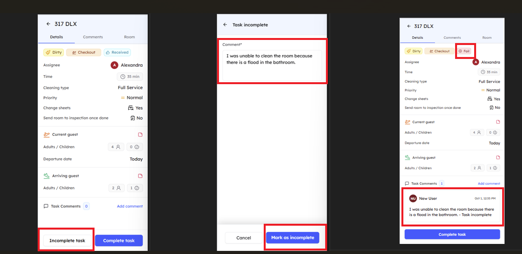Screen dimensions: 522x254
Task: Click the 35 min chip on Fail-status screen
Action: point(489,72)
